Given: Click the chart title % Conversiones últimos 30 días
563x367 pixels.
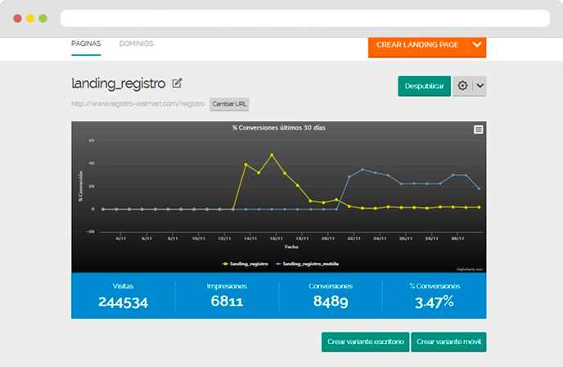Looking at the screenshot, I should 278,128.
